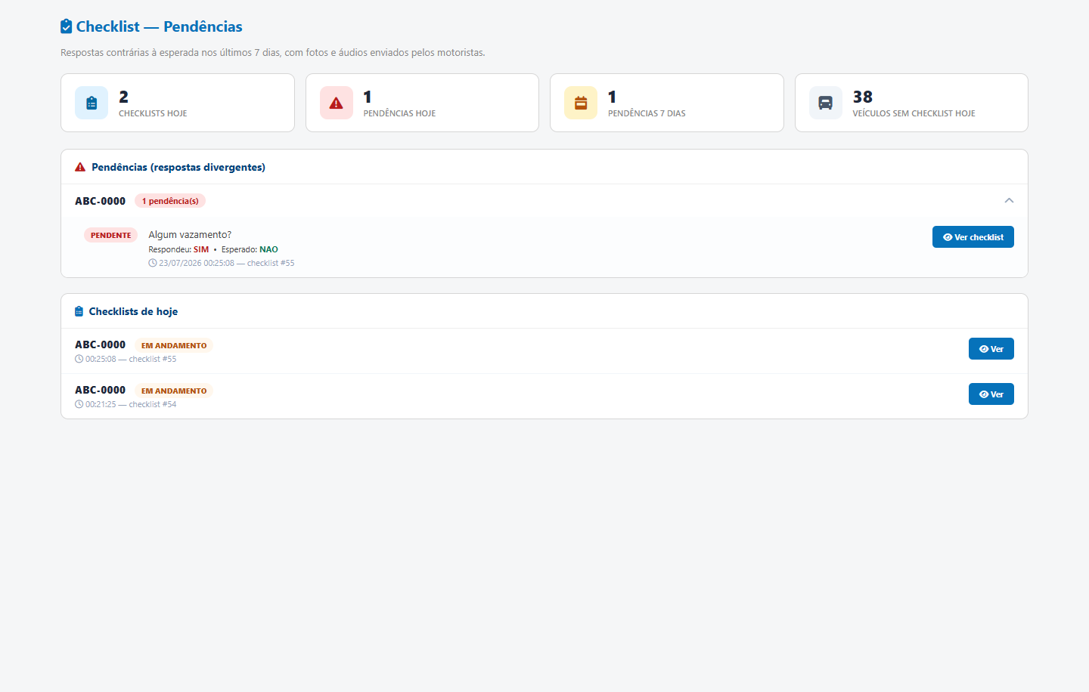View checklist #55 with the Ver button

pyautogui.click(x=991, y=349)
